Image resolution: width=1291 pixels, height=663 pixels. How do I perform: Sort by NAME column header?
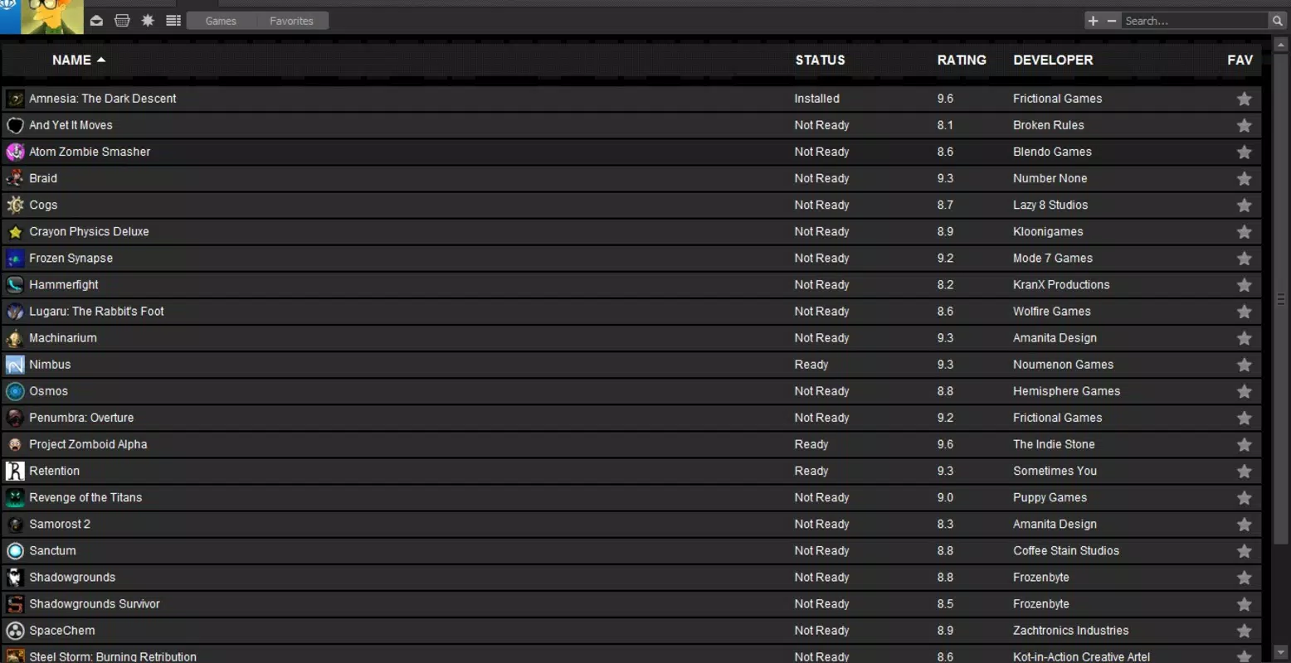[x=79, y=60]
